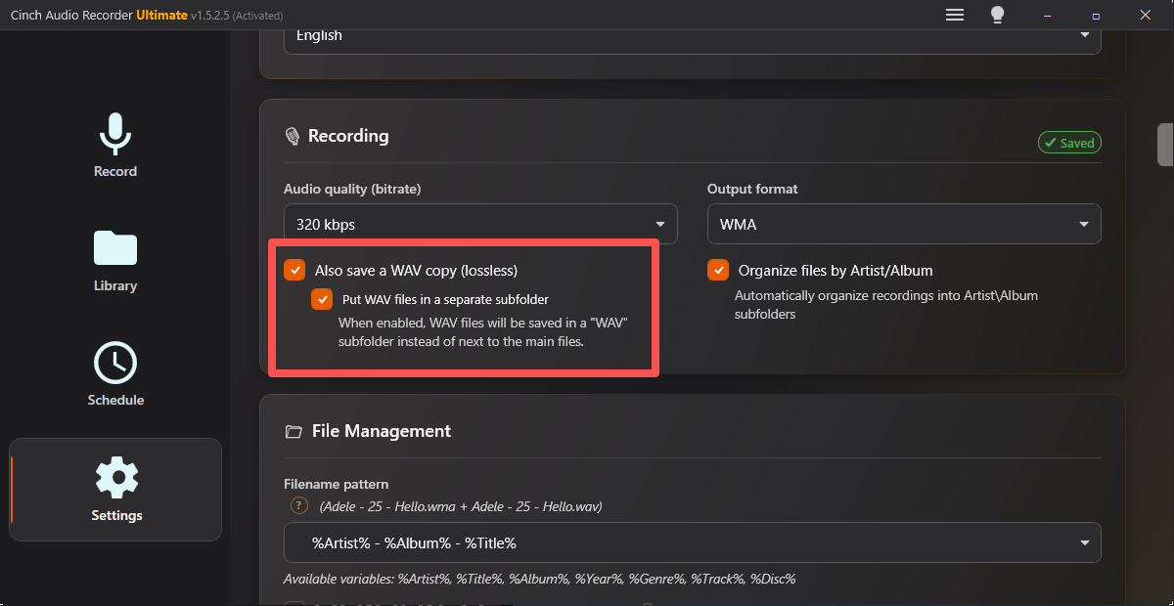Screen dimensions: 1174x606
Task: Select the Settings page label
Action: (116, 515)
